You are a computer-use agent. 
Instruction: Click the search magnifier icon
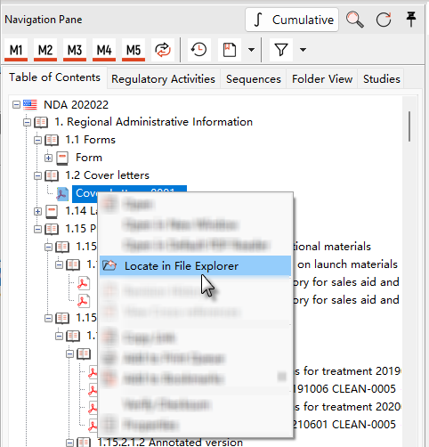coord(355,20)
